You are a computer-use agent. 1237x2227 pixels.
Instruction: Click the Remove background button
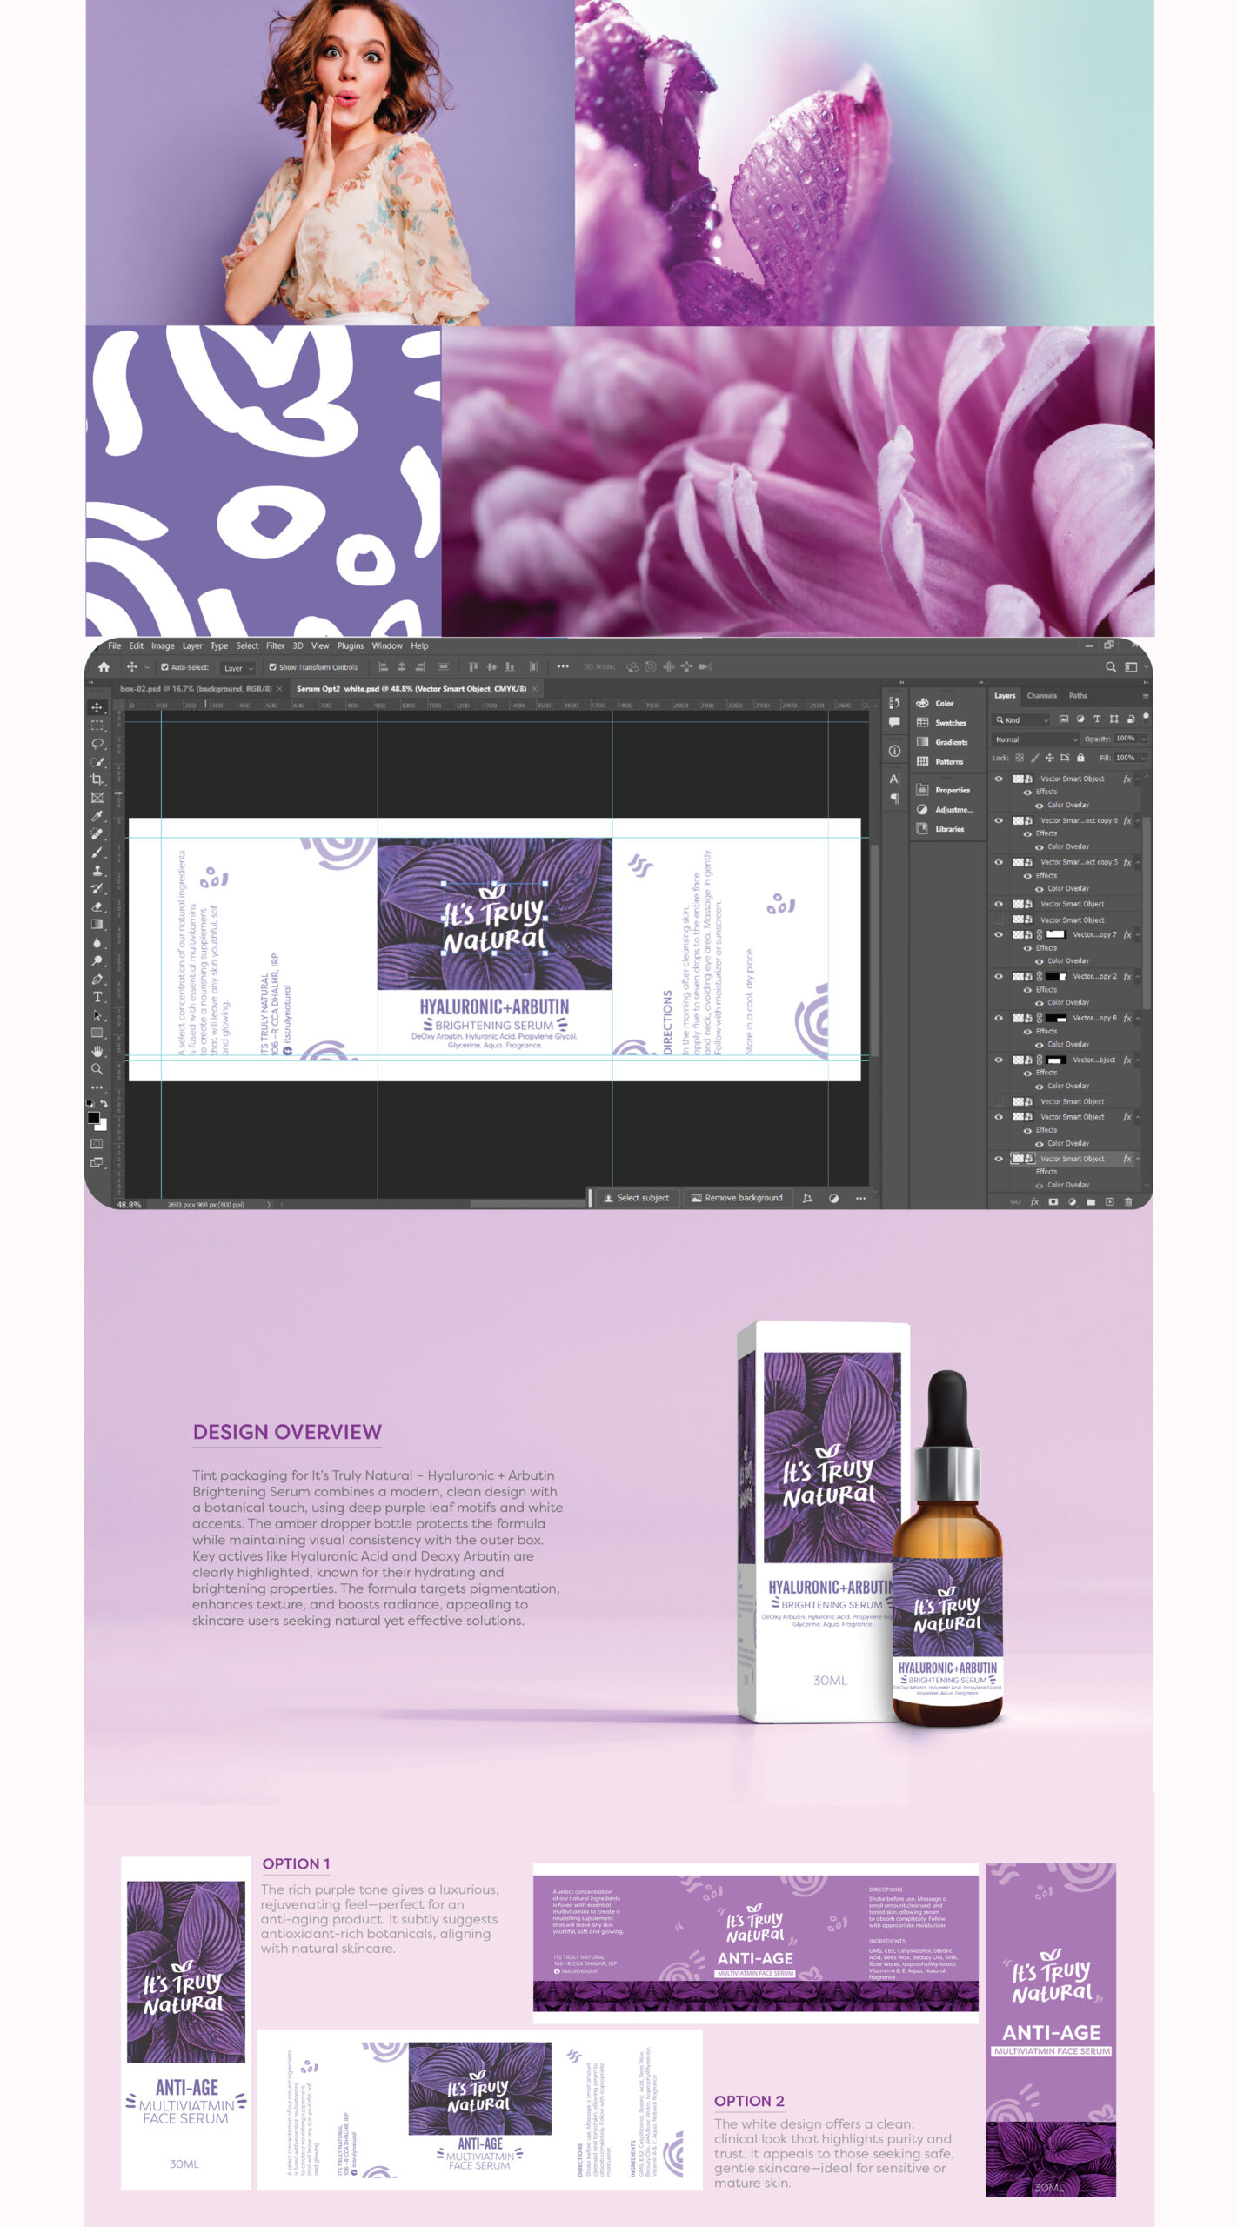(x=737, y=1198)
